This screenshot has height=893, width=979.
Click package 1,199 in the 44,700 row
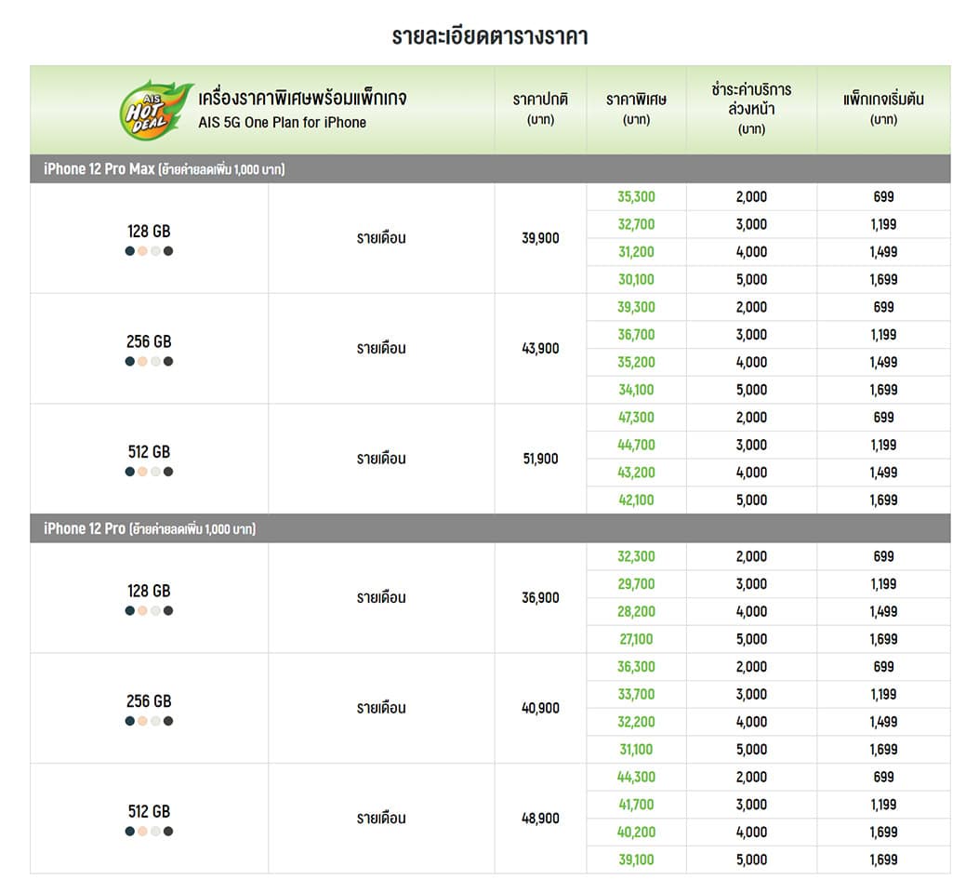coord(883,445)
